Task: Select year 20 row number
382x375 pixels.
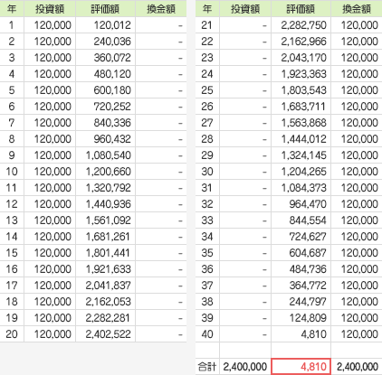Action: (x=12, y=334)
